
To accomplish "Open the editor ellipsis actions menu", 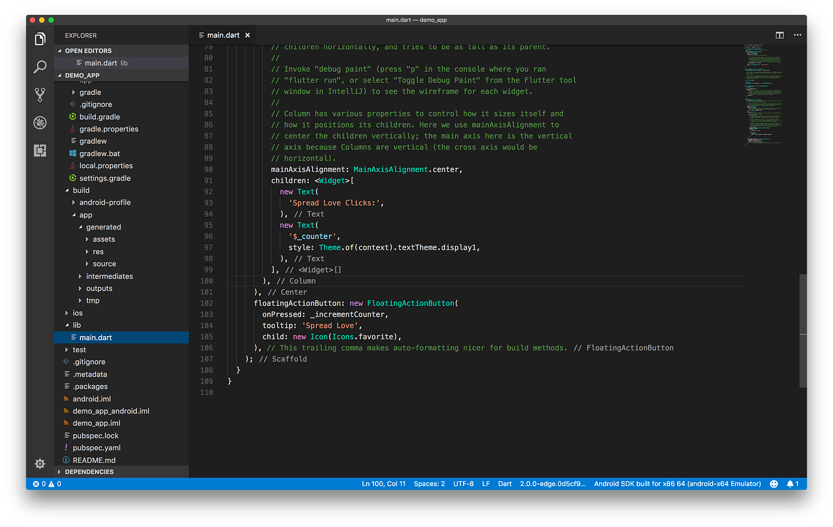I will (797, 34).
